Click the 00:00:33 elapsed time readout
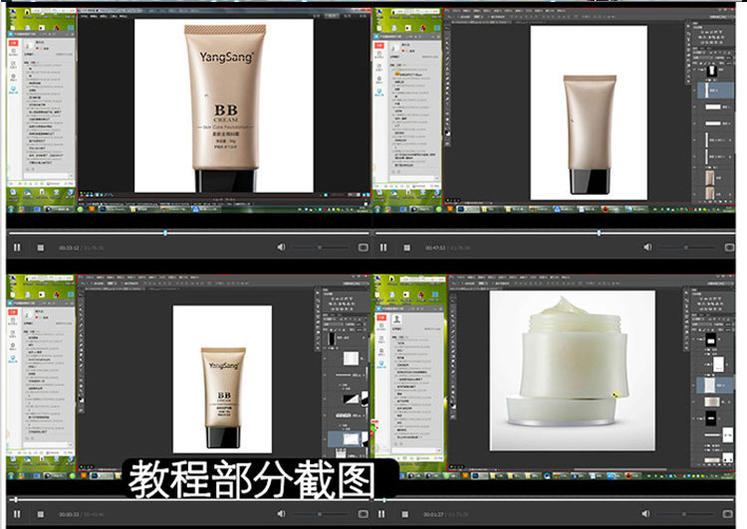This screenshot has width=747, height=529. point(69,514)
